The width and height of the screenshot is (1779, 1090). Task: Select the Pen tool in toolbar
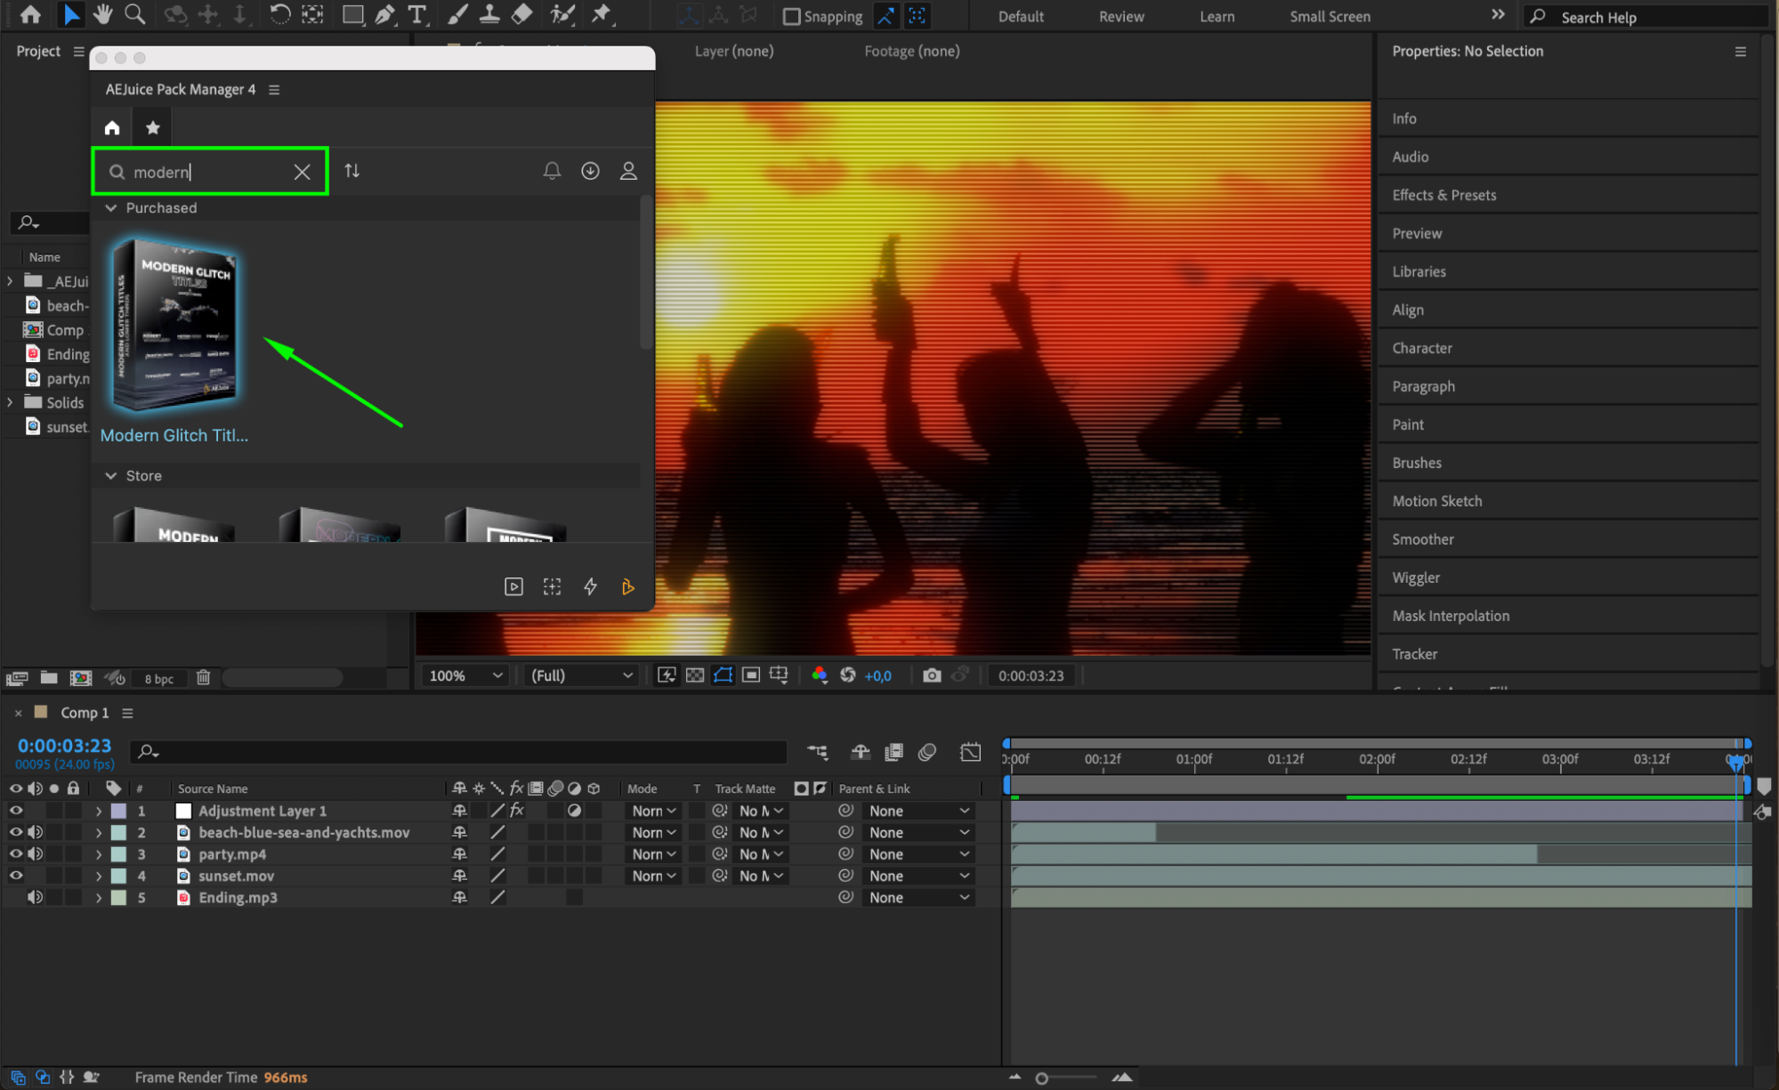tap(385, 14)
